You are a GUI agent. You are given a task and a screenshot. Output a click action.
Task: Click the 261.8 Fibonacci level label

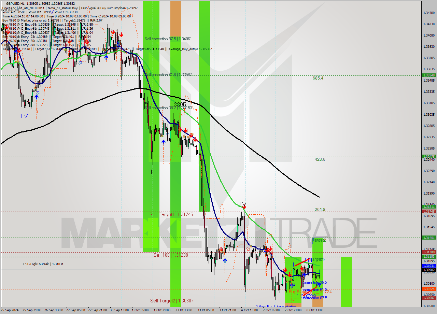(x=320, y=210)
